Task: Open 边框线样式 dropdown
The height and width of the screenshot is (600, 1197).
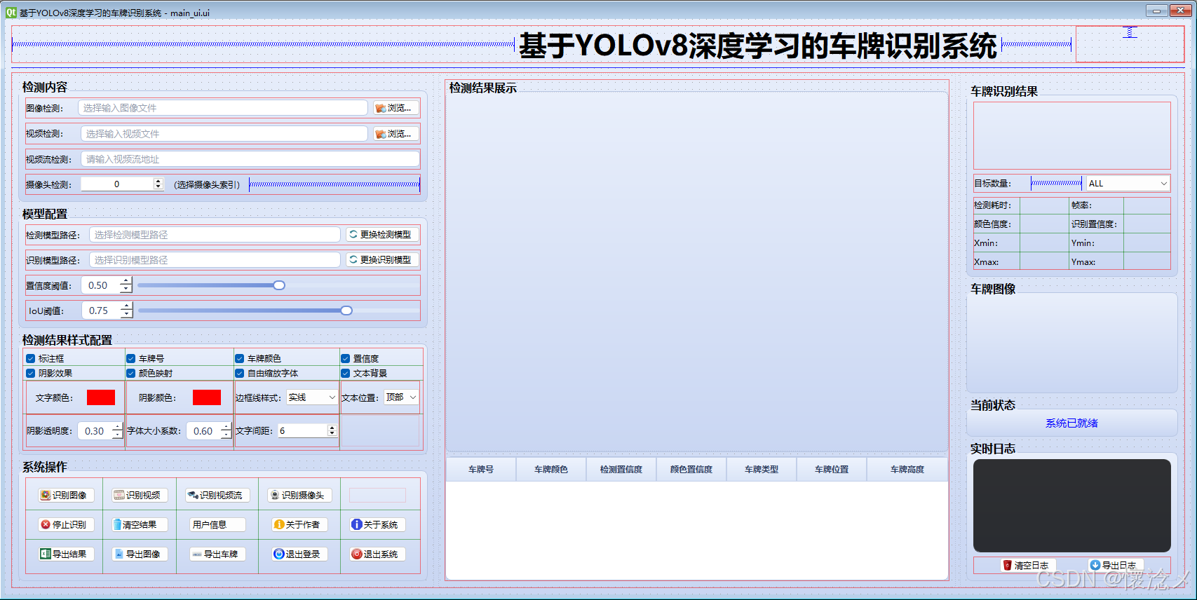Action: (x=312, y=397)
